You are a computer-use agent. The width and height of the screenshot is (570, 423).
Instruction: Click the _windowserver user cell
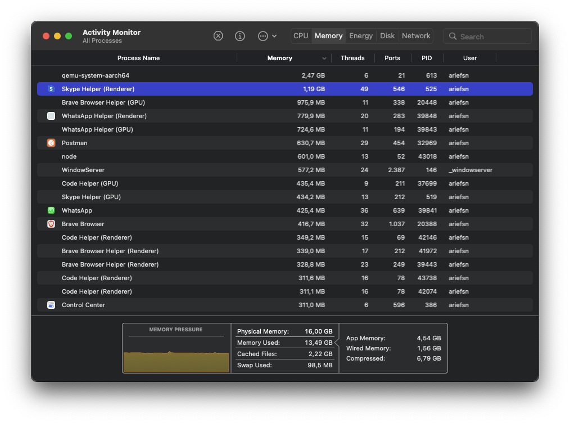(471, 170)
